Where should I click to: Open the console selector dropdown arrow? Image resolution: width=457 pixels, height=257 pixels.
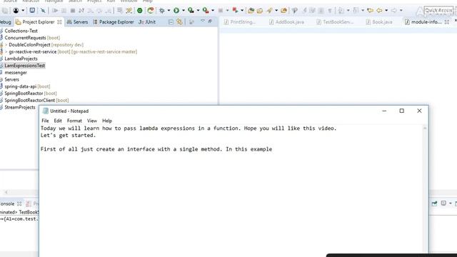coord(451,203)
